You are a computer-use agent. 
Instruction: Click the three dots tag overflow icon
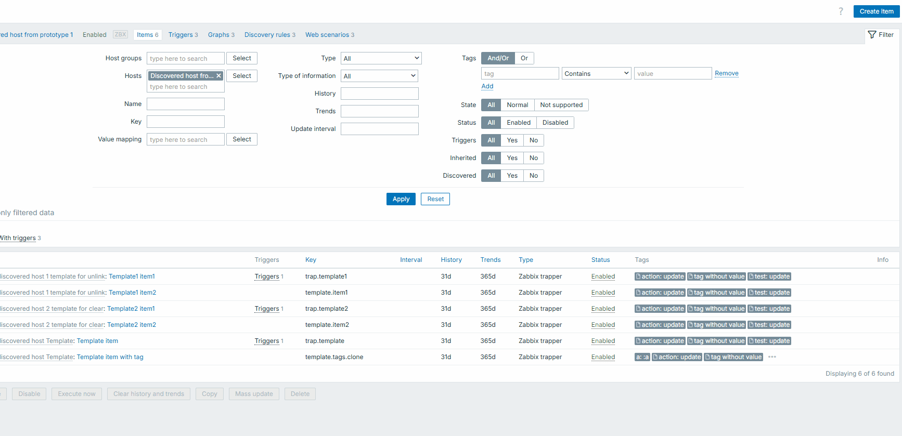click(772, 357)
